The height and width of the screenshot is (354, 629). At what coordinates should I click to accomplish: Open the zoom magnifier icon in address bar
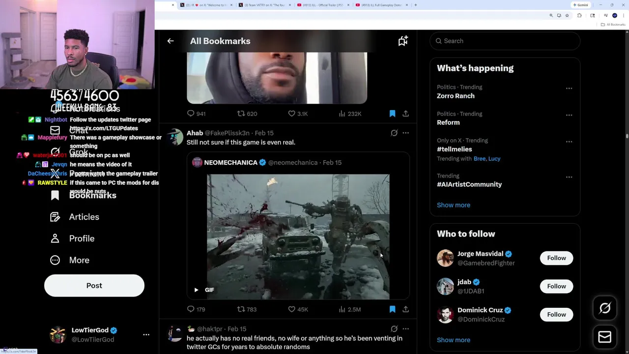551,16
